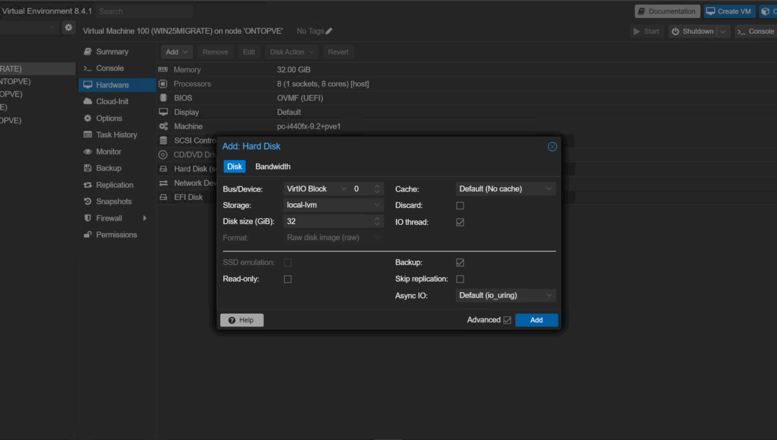Click the BIOS chip icon
The image size is (777, 440).
[x=163, y=98]
